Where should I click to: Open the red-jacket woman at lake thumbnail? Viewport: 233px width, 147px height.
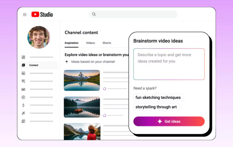[82, 132]
